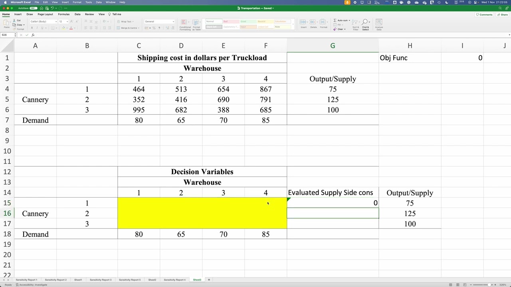Open the Data ribbon tab
The height and width of the screenshot is (287, 511).
click(77, 14)
